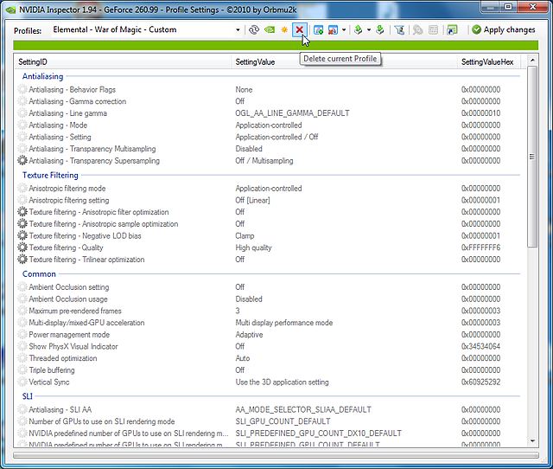
Task: Click faded gear beside Vertical Sync
Action: click(x=22, y=382)
